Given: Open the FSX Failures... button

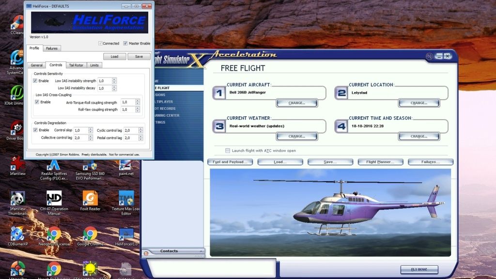Looking at the screenshot, I should pyautogui.click(x=431, y=162).
